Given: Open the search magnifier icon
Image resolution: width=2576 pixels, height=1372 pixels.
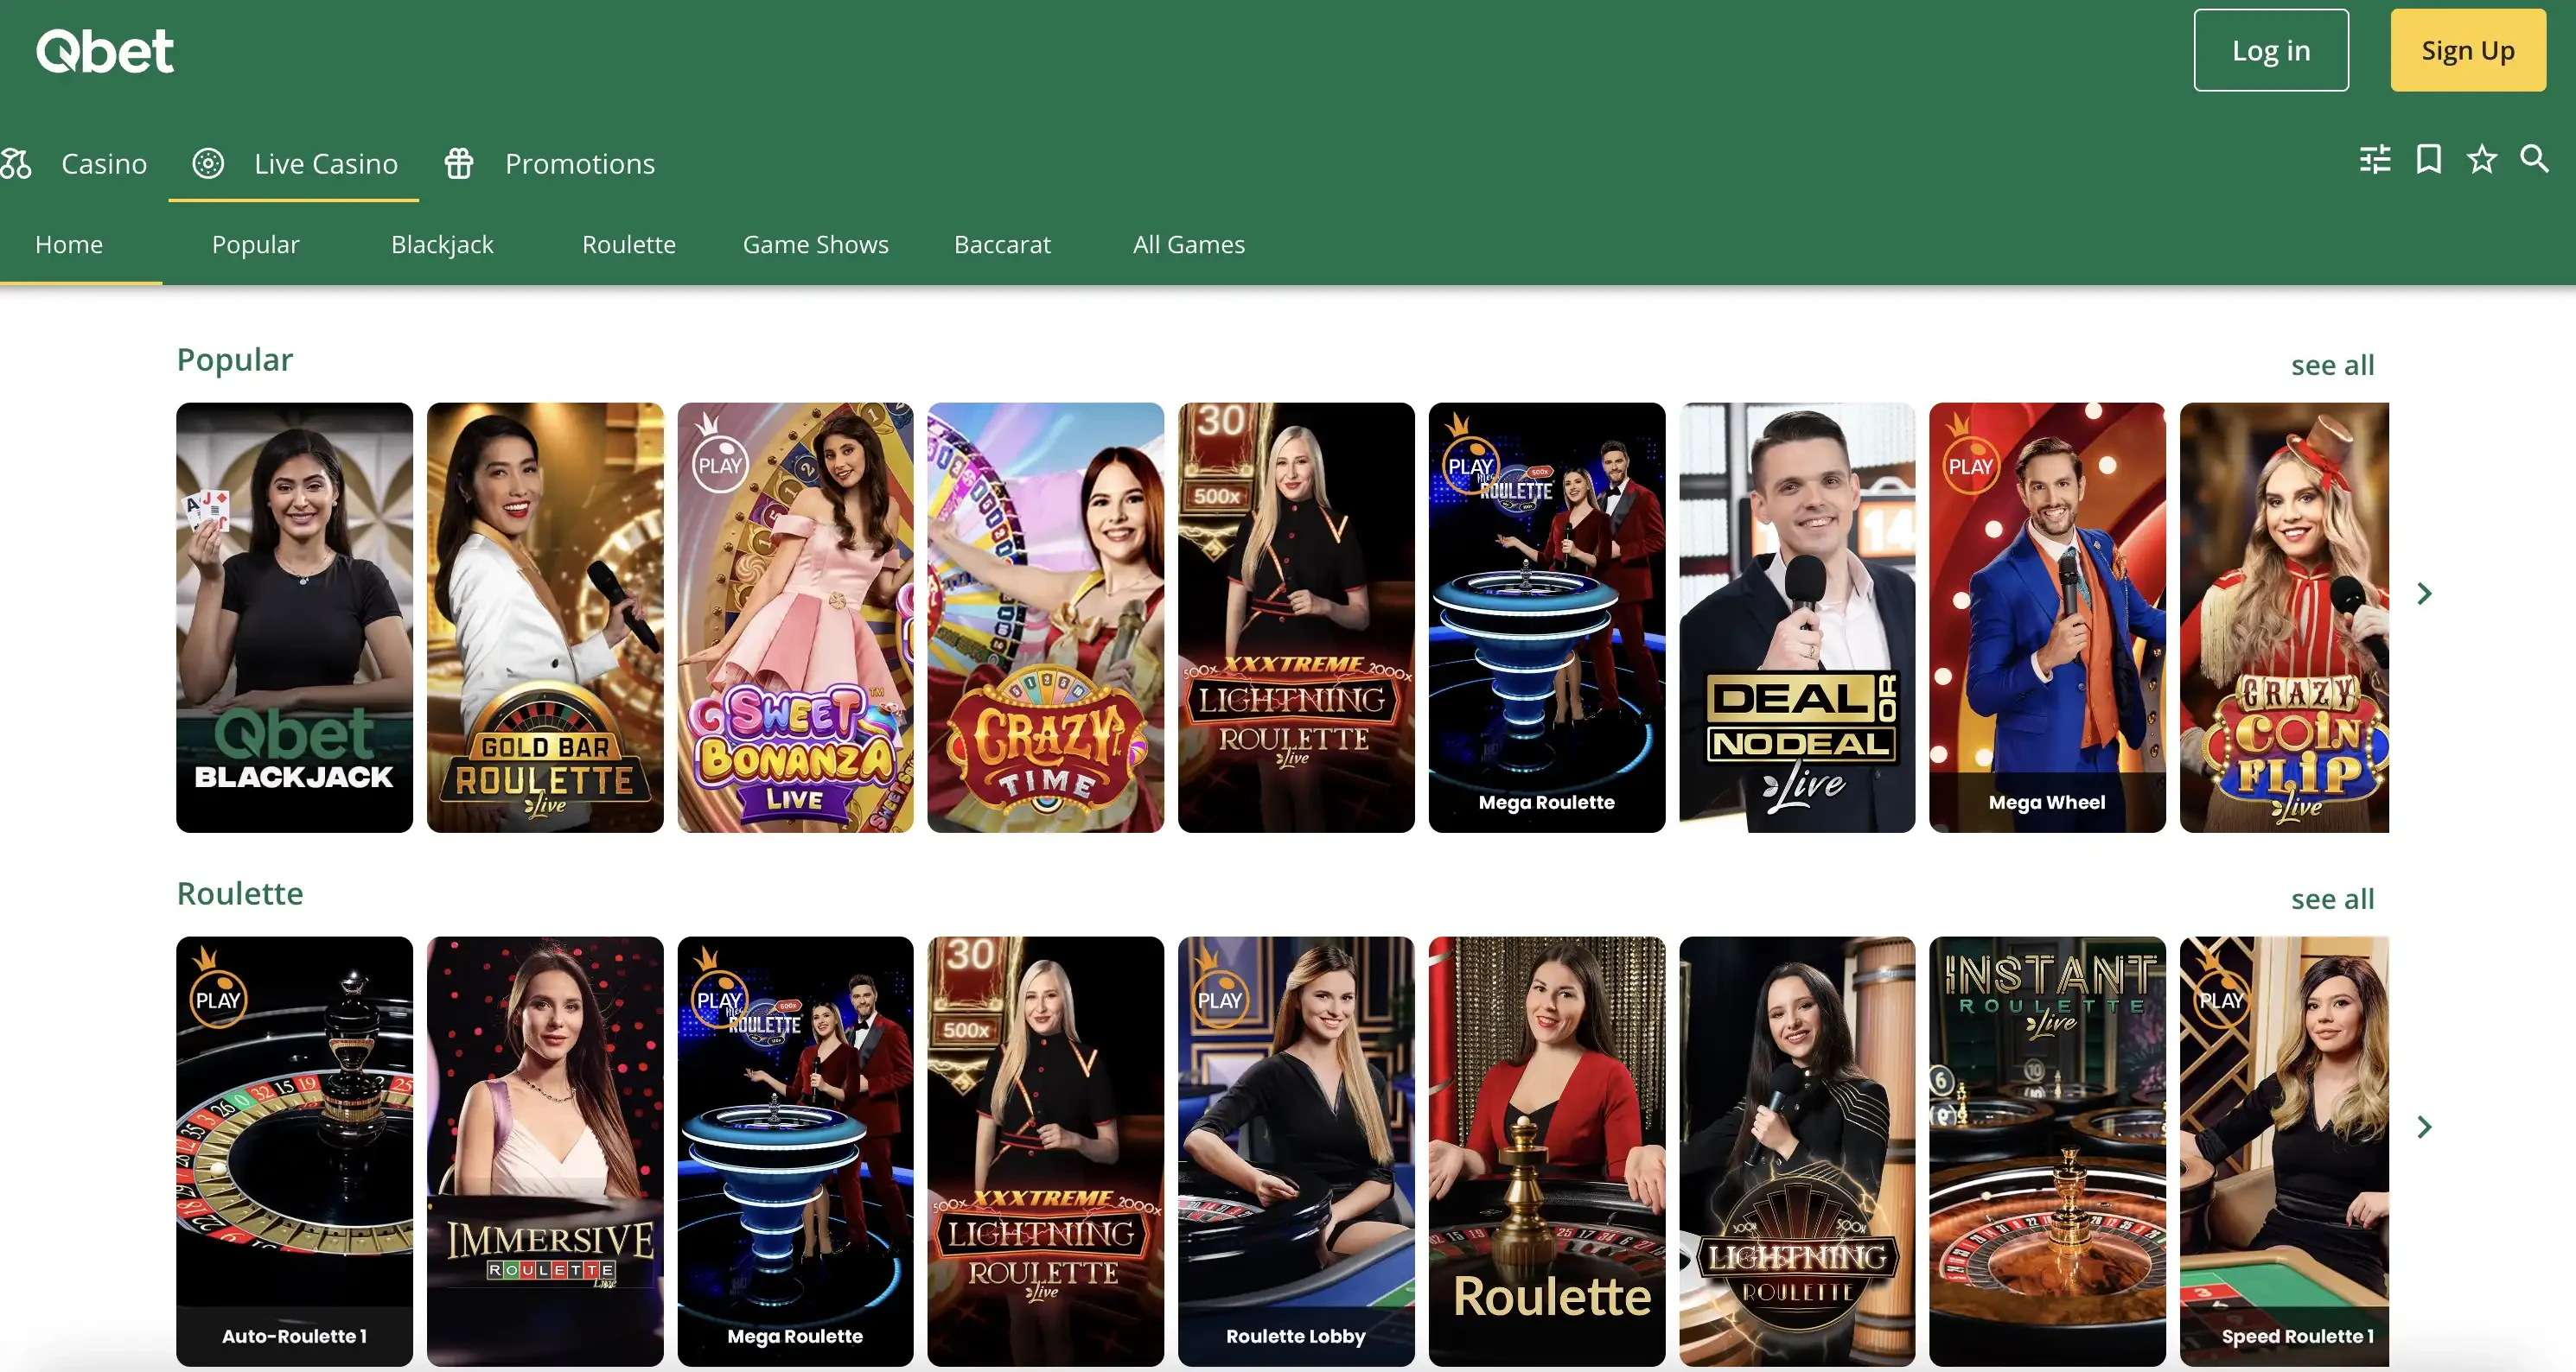Looking at the screenshot, I should [x=2534, y=159].
